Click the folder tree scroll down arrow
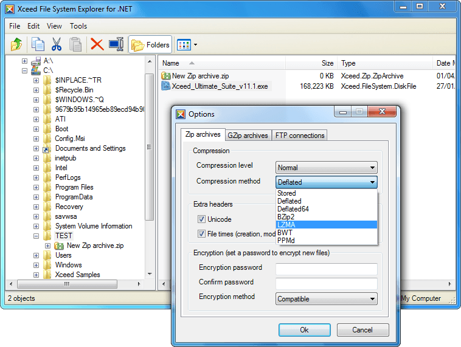The image size is (461, 347). pos(150,274)
